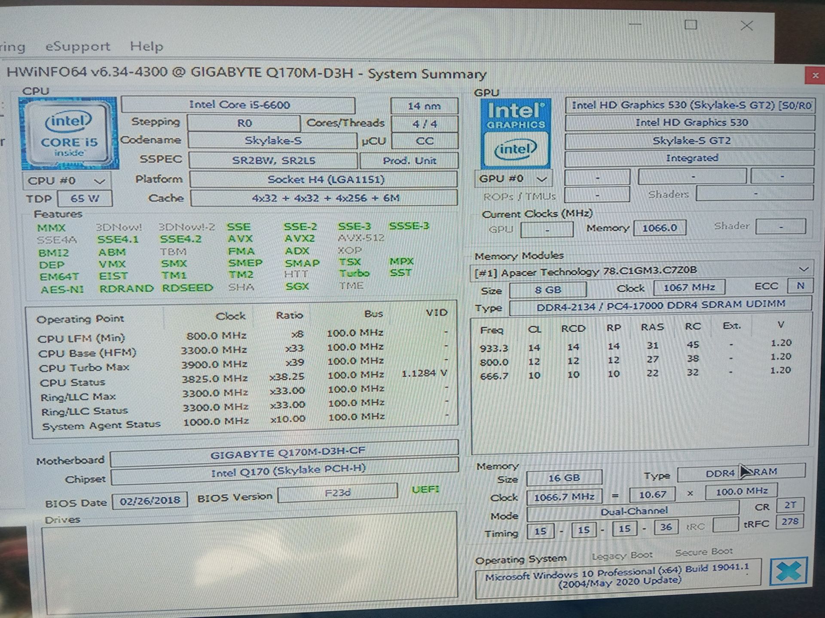Select the CPU Turbo Max row
The height and width of the screenshot is (618, 825).
[244, 364]
